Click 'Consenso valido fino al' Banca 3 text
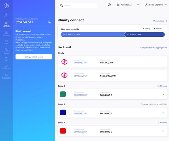 pos(154,104)
